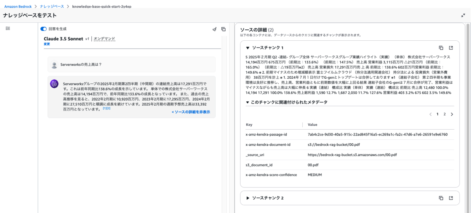Viewport: 471px width, 213px height.
Task: Copy source chunk 2 content
Action: tap(441, 198)
